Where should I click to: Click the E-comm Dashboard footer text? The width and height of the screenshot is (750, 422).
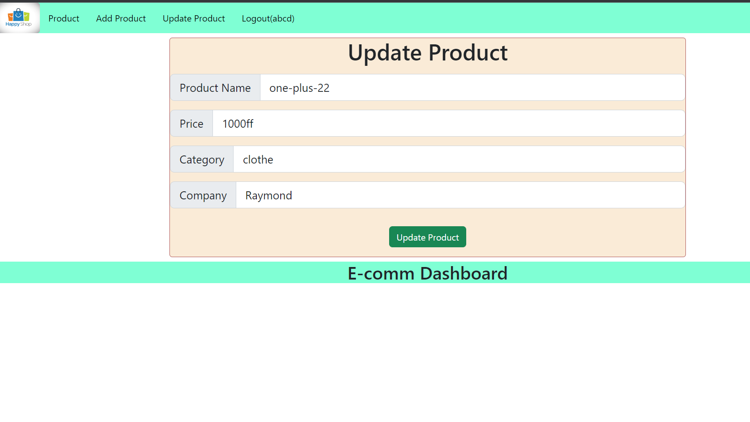pyautogui.click(x=428, y=273)
